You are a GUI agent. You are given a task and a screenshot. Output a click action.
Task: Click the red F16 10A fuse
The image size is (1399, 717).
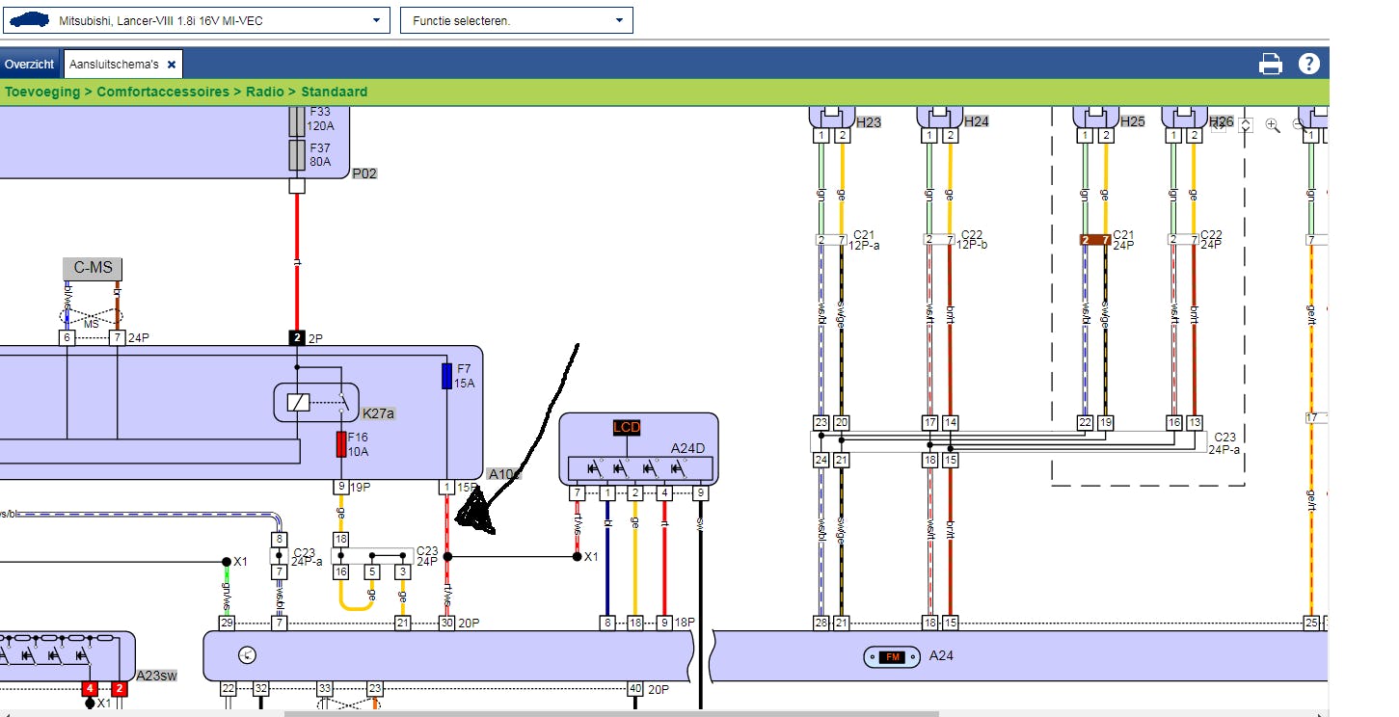(x=341, y=444)
